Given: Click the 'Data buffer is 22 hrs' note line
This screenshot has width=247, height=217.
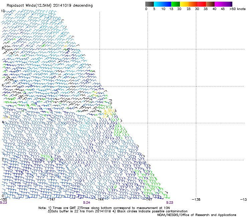Looking at the screenshot, I should [x=117, y=211].
